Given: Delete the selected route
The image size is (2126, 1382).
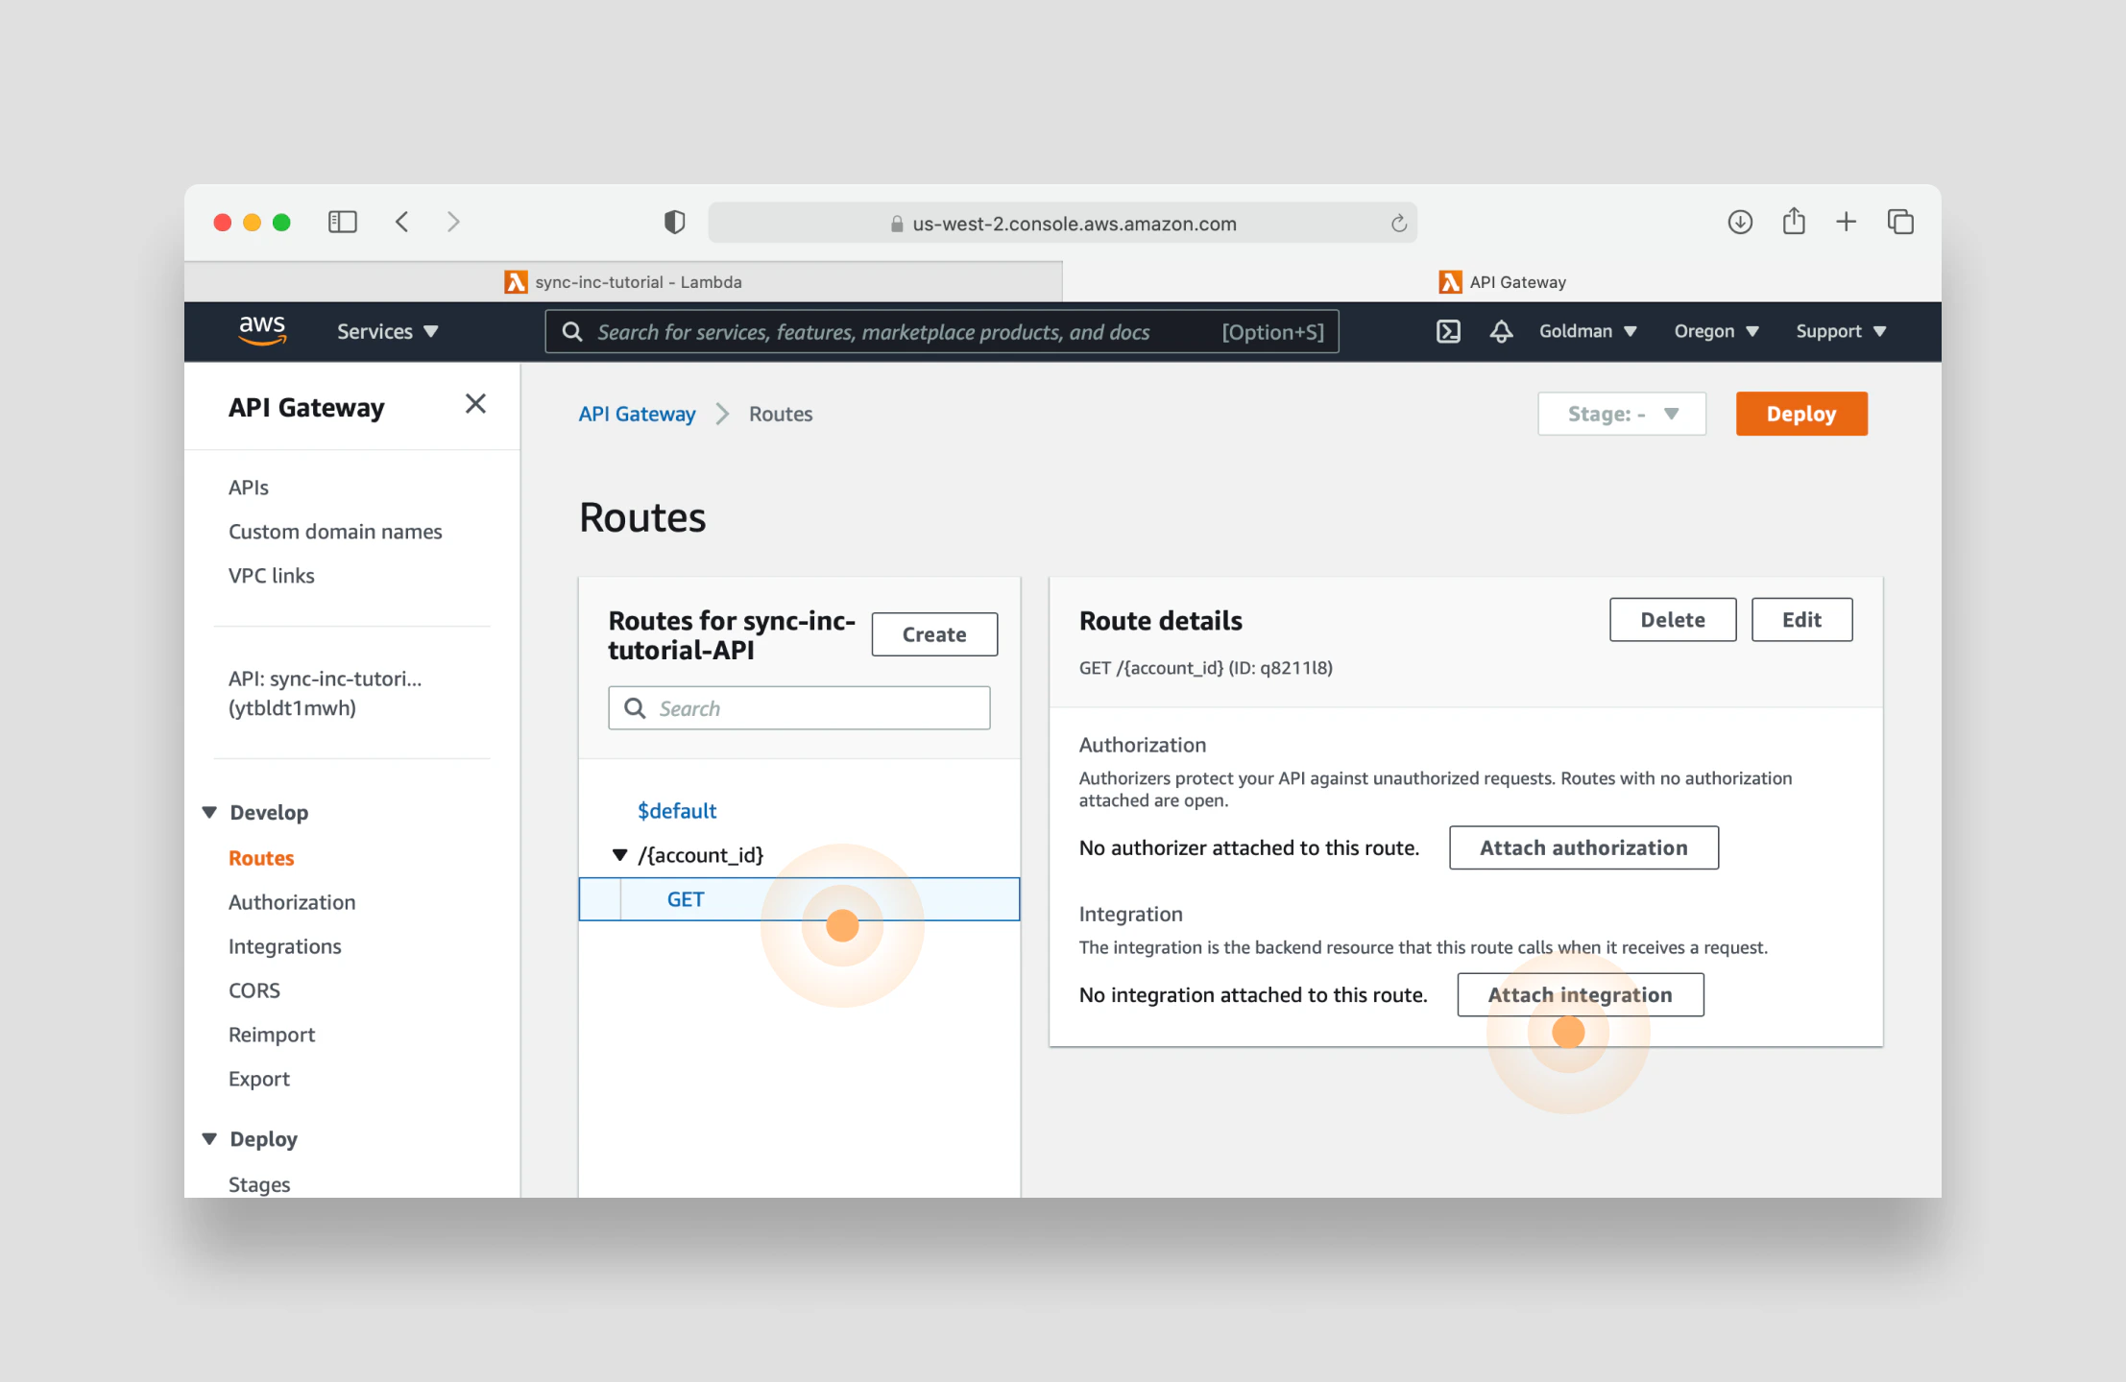Looking at the screenshot, I should click(x=1673, y=620).
